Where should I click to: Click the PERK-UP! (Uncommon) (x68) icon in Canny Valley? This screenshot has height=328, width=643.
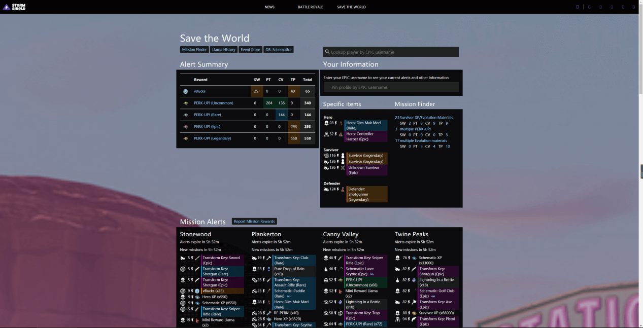[341, 280]
